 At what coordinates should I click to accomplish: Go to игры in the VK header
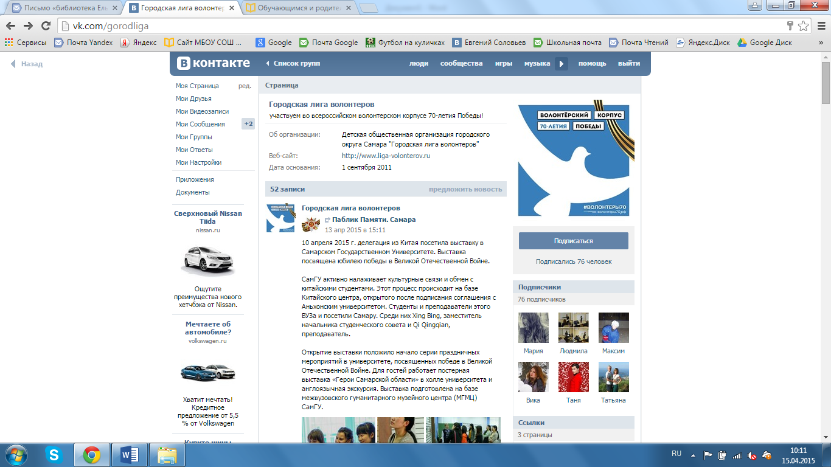(503, 63)
